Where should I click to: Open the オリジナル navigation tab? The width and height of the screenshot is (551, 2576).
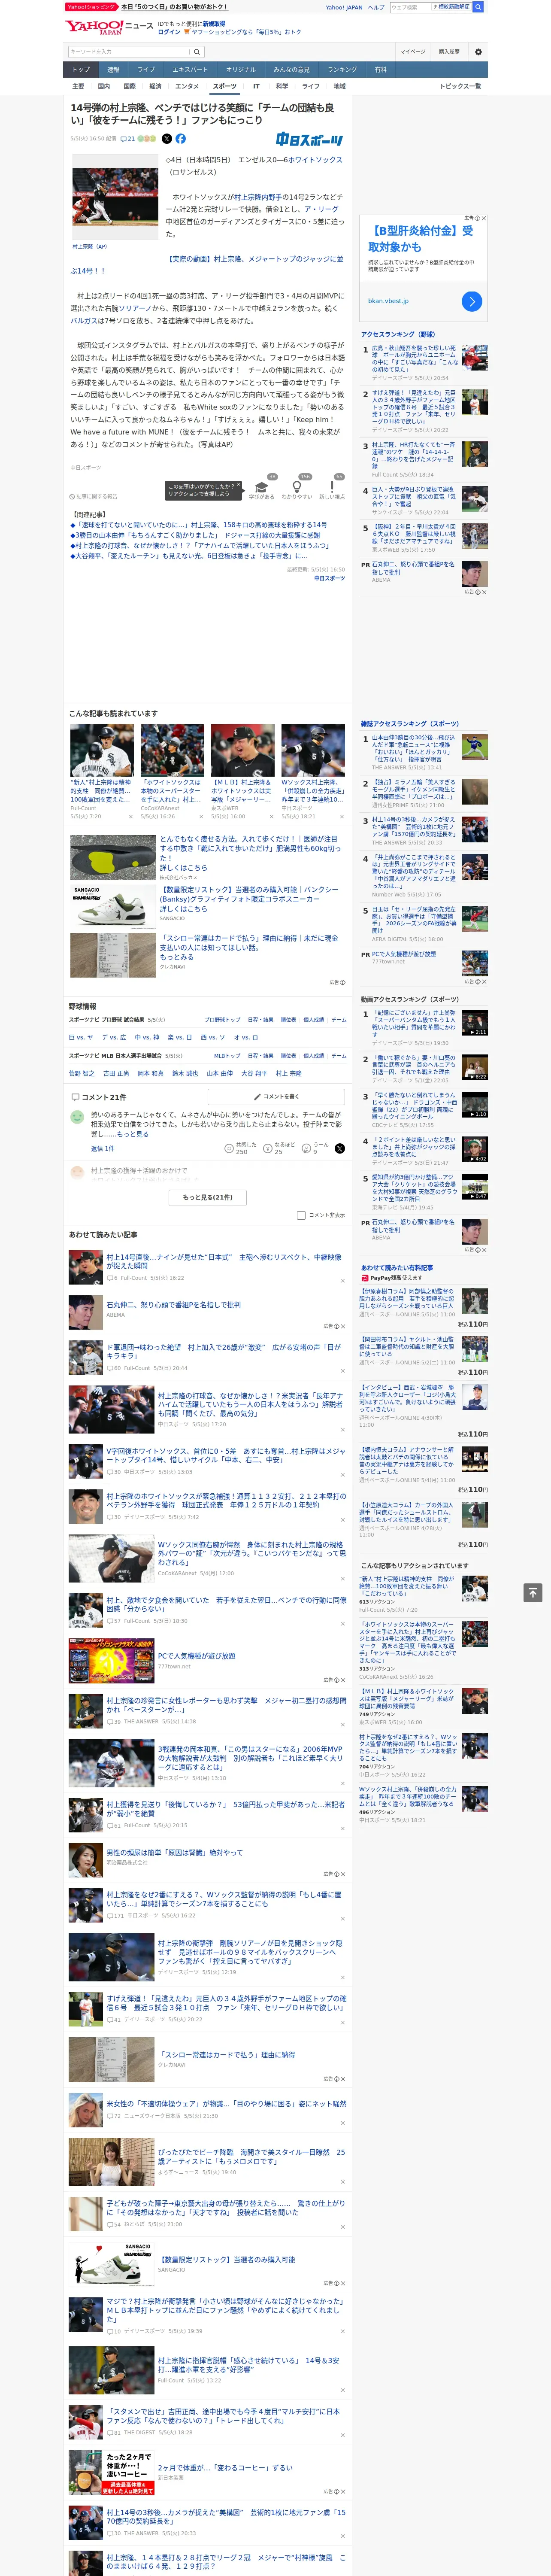pos(241,70)
